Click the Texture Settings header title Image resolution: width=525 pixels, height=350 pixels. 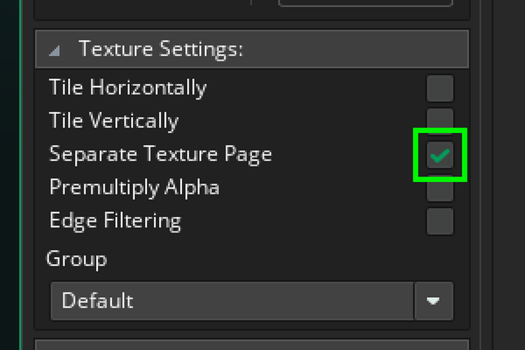coord(161,49)
